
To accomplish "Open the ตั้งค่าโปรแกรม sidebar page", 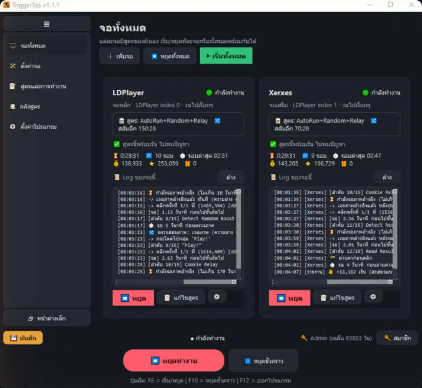I will click(46, 127).
